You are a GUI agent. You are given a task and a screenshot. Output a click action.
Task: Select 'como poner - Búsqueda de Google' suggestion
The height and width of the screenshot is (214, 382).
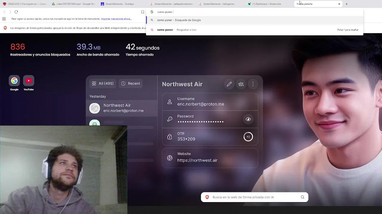tap(255, 20)
